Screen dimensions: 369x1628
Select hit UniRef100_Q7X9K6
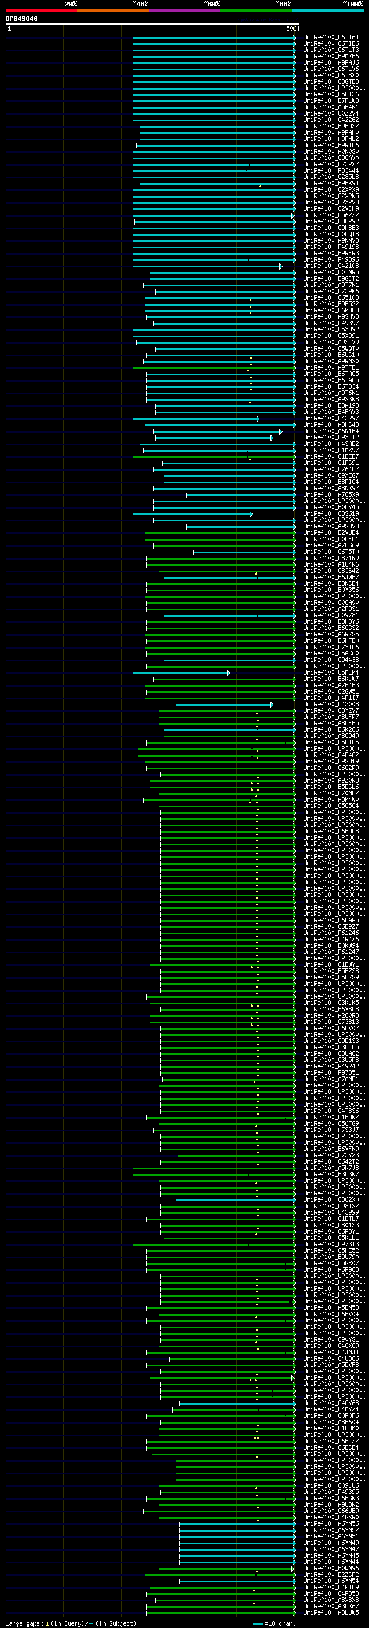tap(331, 291)
